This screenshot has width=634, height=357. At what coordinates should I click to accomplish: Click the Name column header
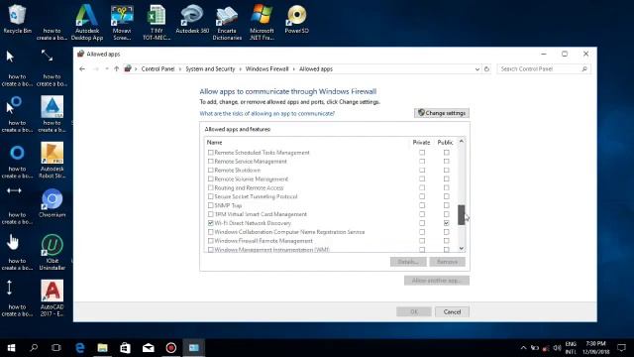[x=214, y=143]
